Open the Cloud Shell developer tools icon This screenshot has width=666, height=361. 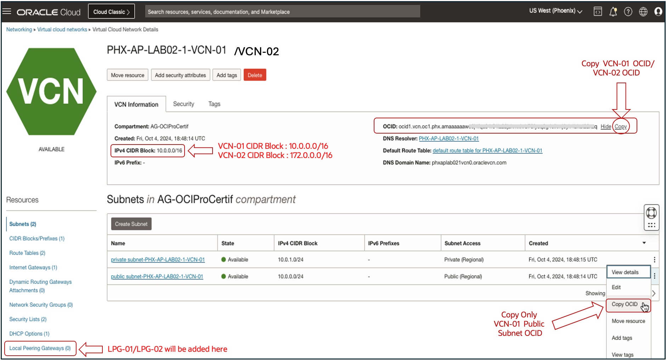tap(598, 12)
